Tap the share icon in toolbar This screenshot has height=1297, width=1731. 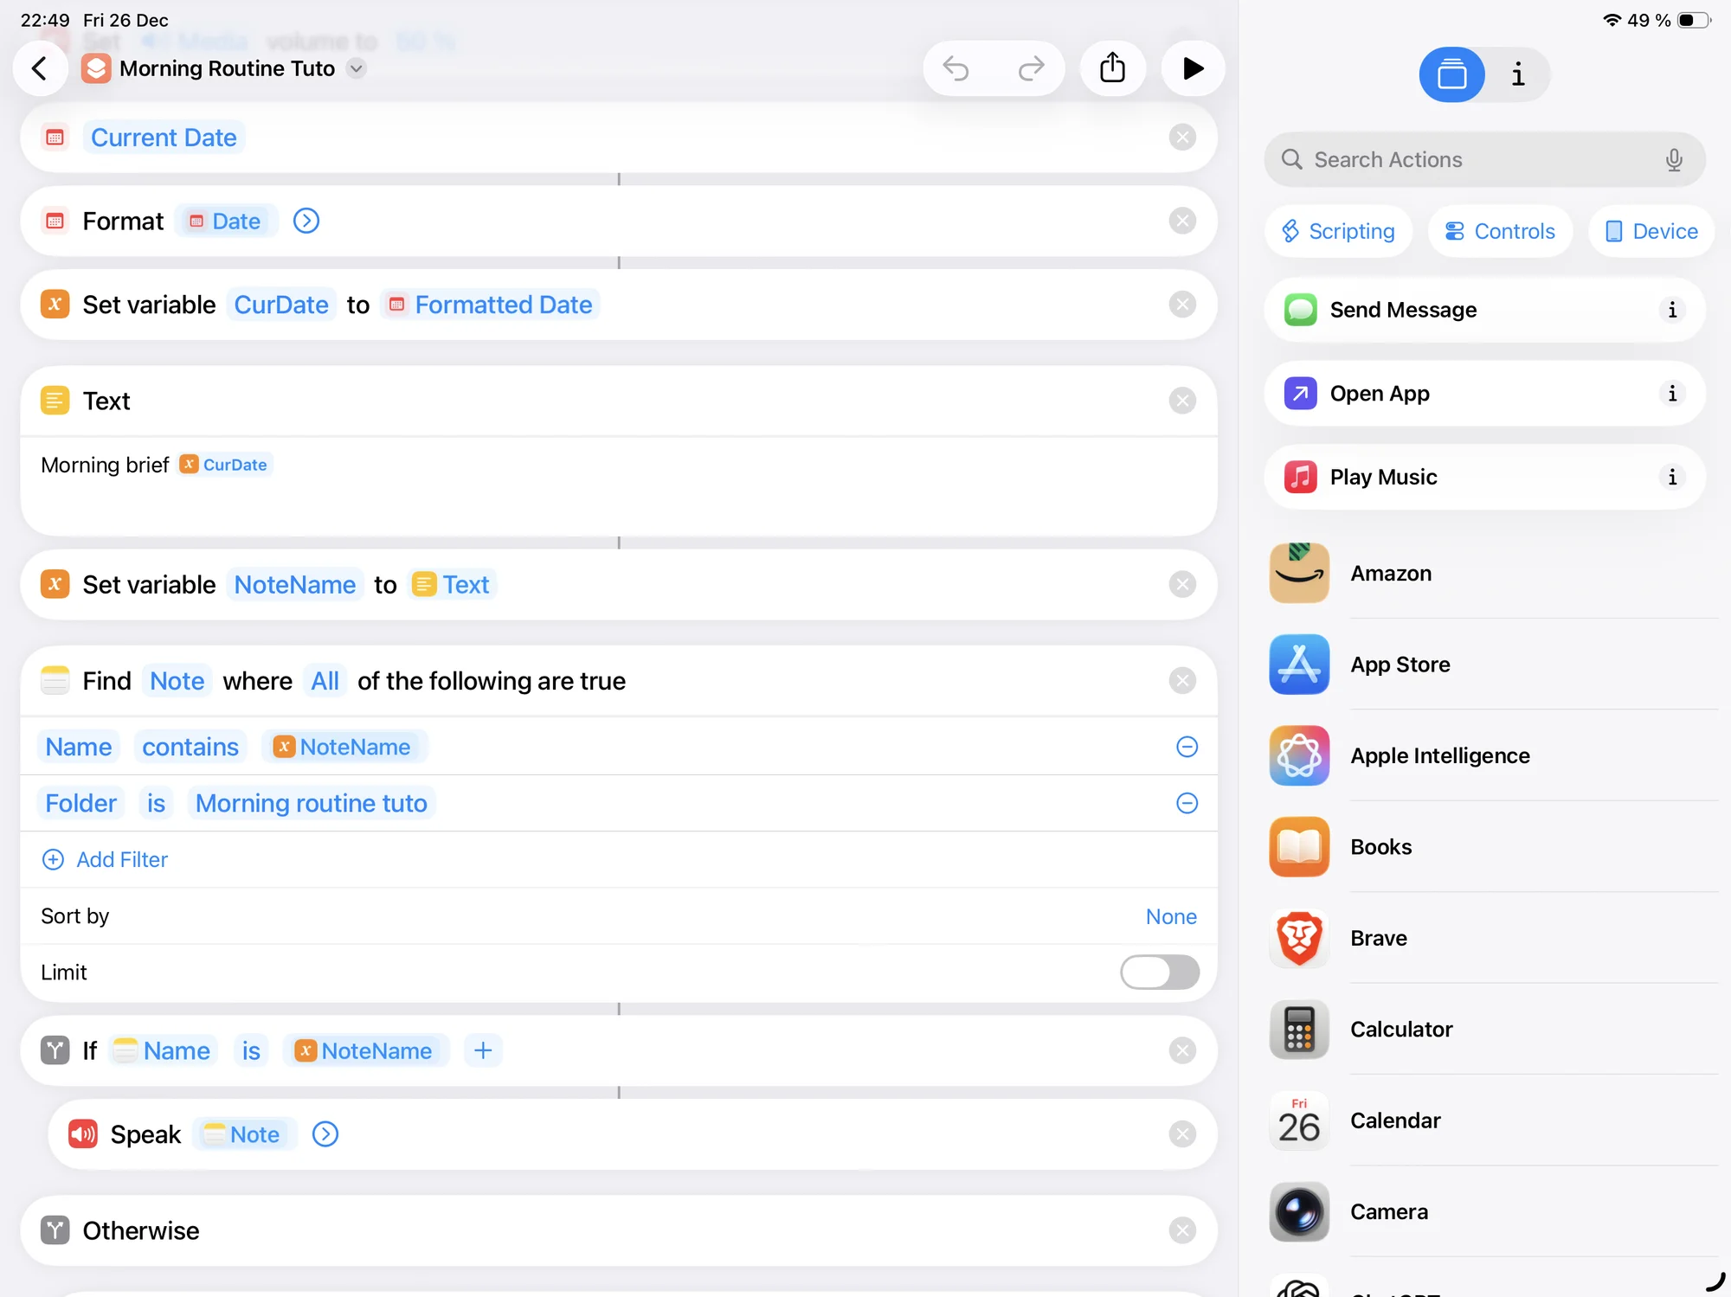coord(1112,68)
